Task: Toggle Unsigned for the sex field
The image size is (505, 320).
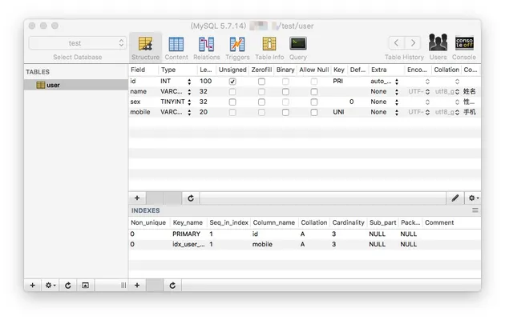Action: click(x=232, y=102)
